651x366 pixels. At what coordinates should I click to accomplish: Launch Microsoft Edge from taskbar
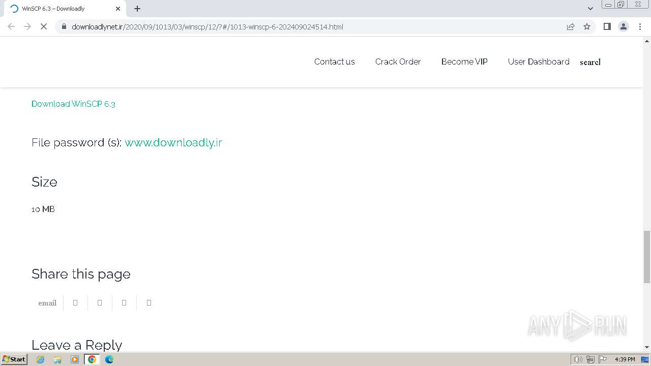point(109,359)
